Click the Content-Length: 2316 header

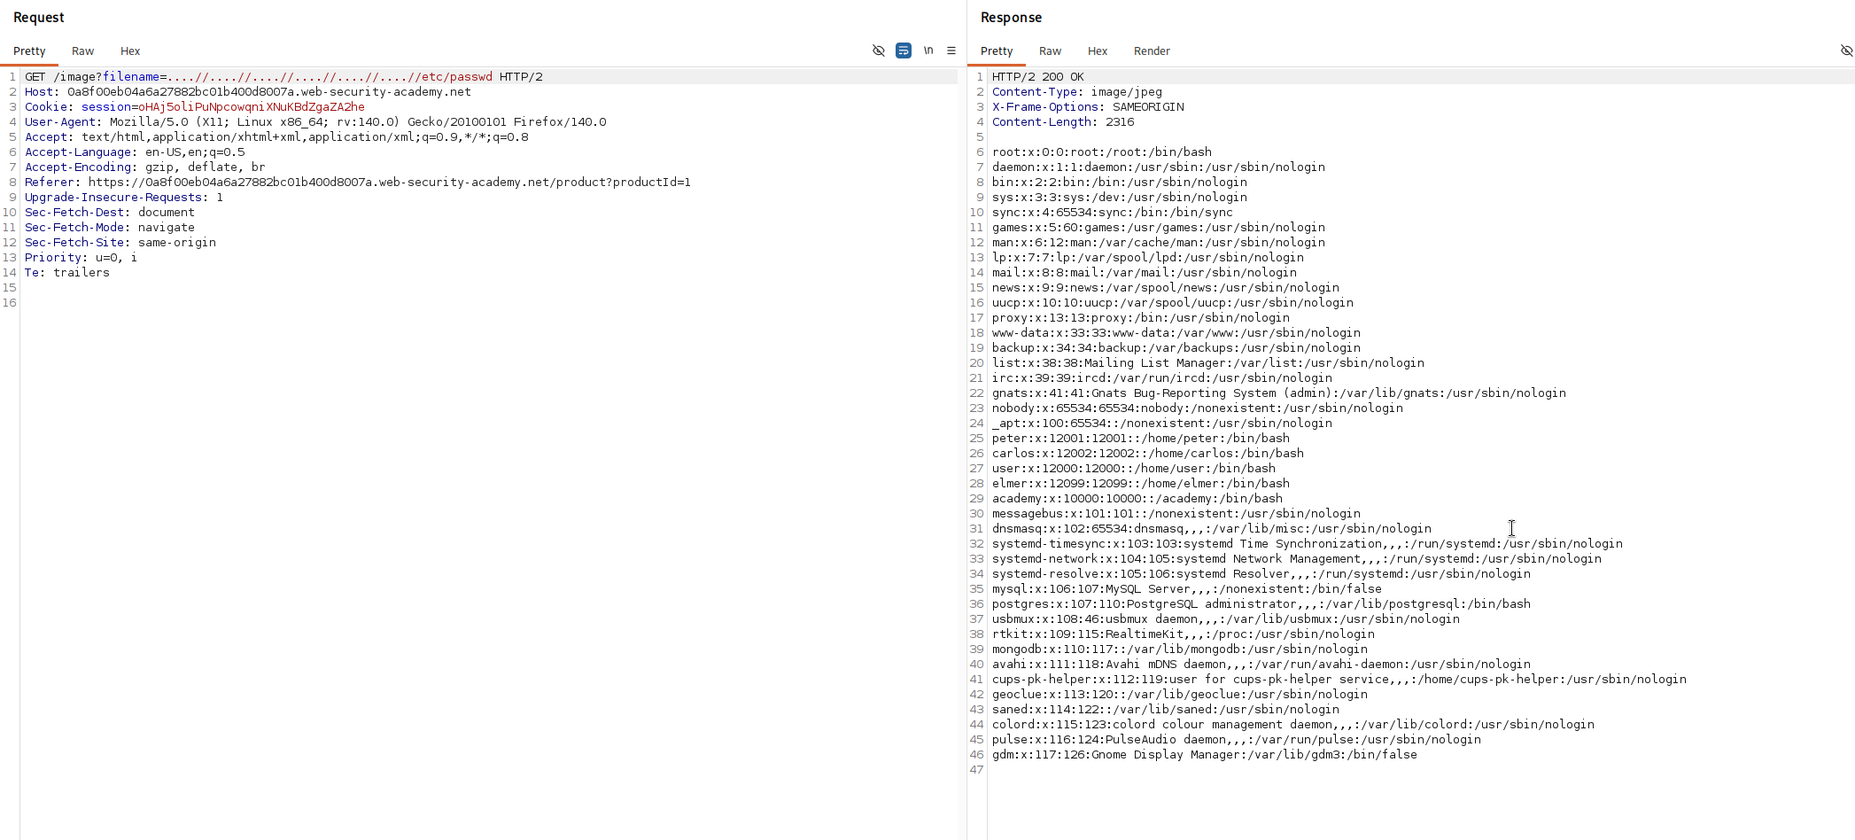[1063, 122]
